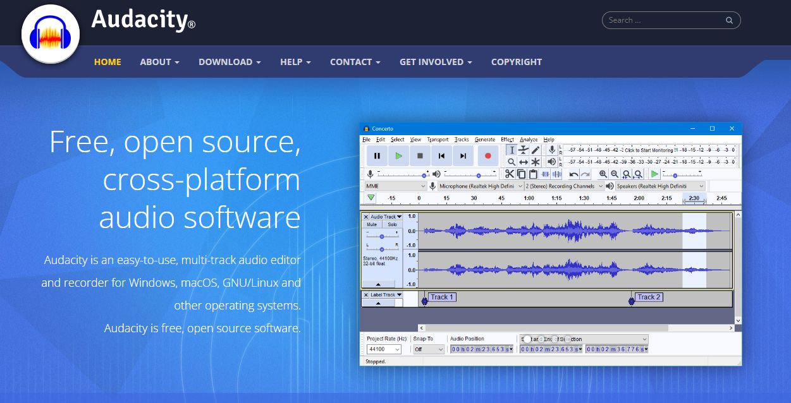The width and height of the screenshot is (791, 403).
Task: Select the Time Shift tool
Action: (524, 162)
